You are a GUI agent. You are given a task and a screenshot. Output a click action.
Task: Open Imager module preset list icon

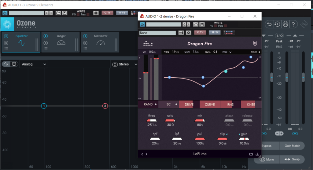coord(46,49)
